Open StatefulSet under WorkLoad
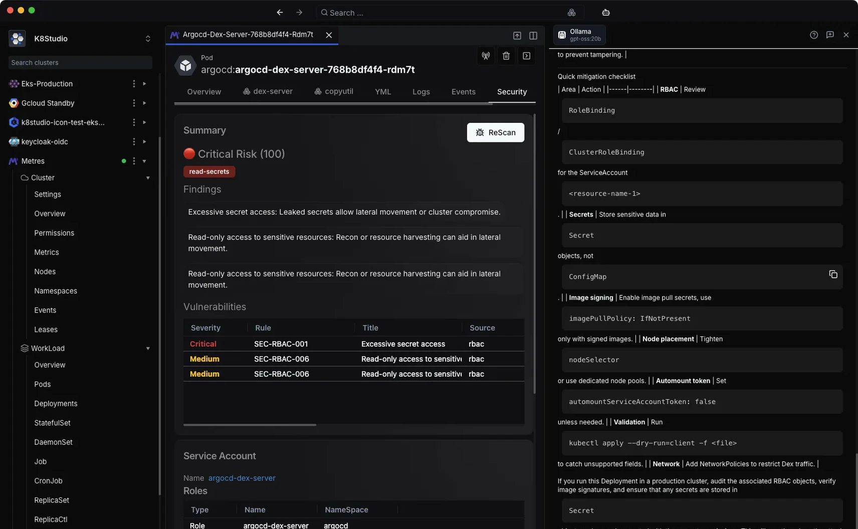 pos(52,423)
